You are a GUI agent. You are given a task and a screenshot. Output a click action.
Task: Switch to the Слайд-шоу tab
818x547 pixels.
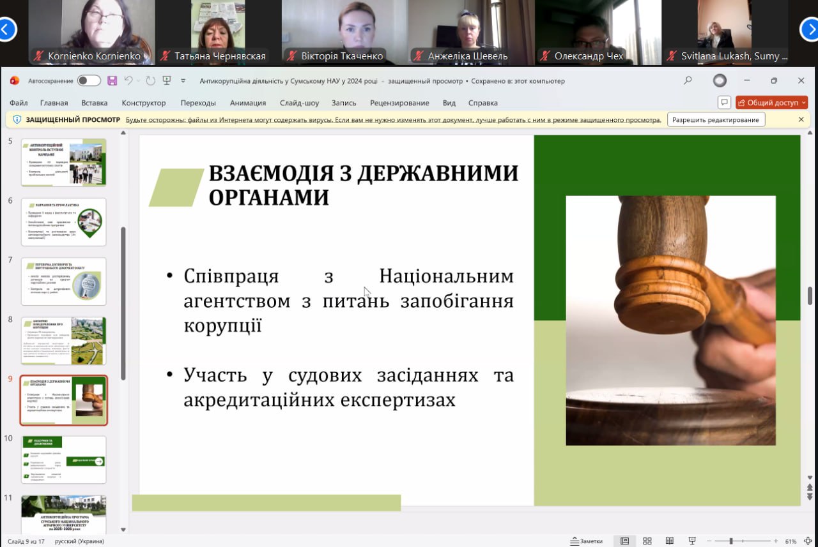click(299, 103)
